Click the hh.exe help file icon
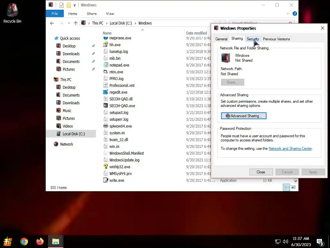The image size is (330, 248). pyautogui.click(x=105, y=45)
